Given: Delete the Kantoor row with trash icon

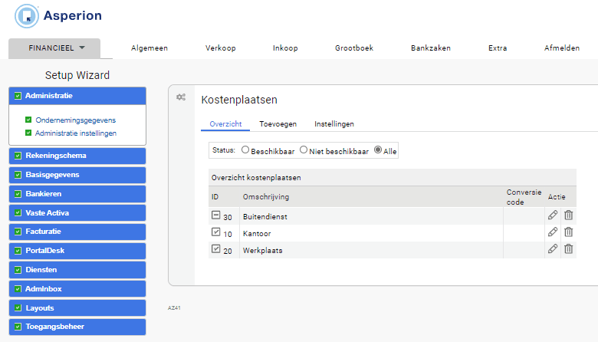Looking at the screenshot, I should pos(569,232).
